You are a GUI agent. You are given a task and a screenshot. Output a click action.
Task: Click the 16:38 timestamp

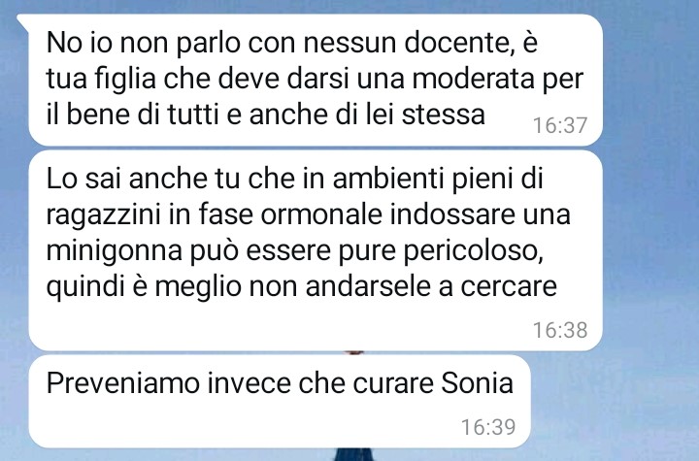click(x=560, y=330)
